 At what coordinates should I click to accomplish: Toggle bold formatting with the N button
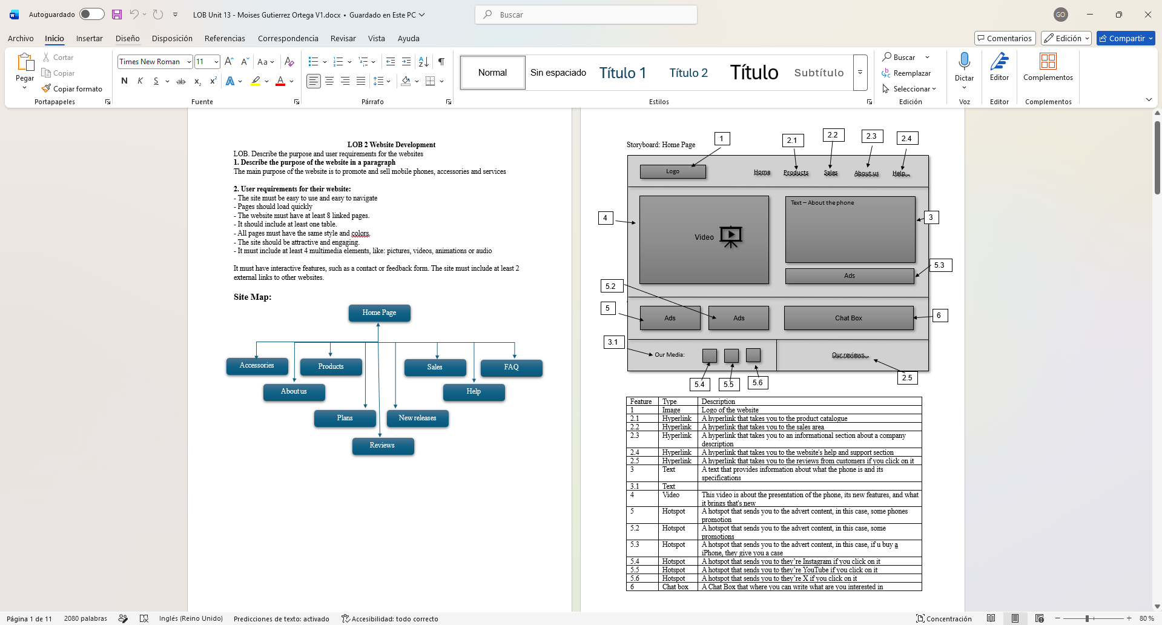(x=124, y=81)
